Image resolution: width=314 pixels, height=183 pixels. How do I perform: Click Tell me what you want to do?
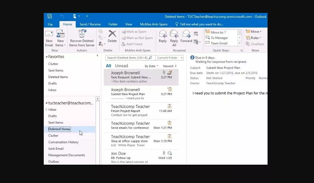pyautogui.click(x=201, y=24)
